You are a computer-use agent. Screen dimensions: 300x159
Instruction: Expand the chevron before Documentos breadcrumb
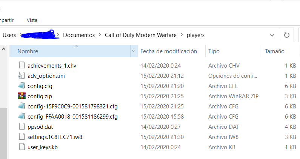tap(58, 35)
